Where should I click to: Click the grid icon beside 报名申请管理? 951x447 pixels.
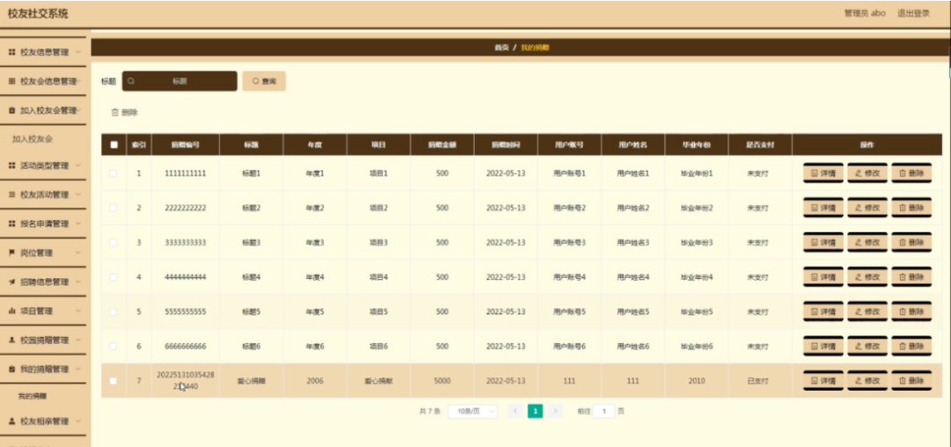pos(11,223)
